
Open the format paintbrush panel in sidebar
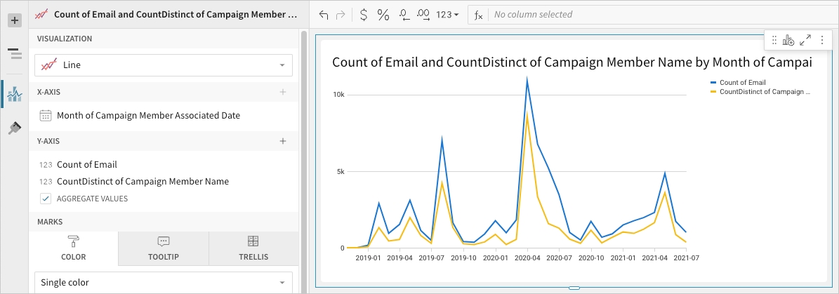(14, 128)
